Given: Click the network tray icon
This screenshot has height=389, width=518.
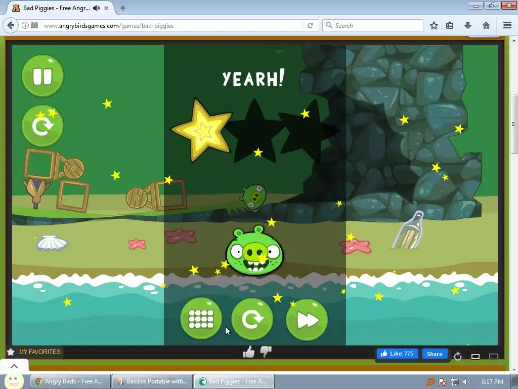Looking at the screenshot, I should pyautogui.click(x=455, y=382).
